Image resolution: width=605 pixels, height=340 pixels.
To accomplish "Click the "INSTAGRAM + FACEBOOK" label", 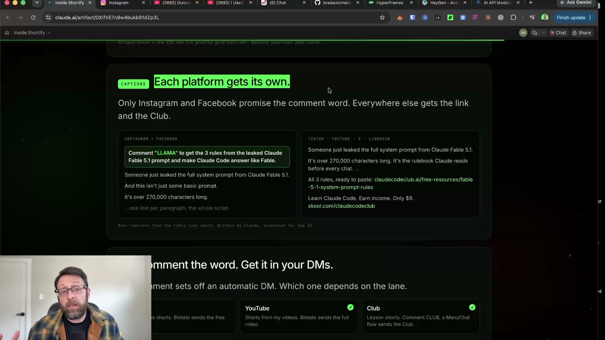I will (x=151, y=139).
